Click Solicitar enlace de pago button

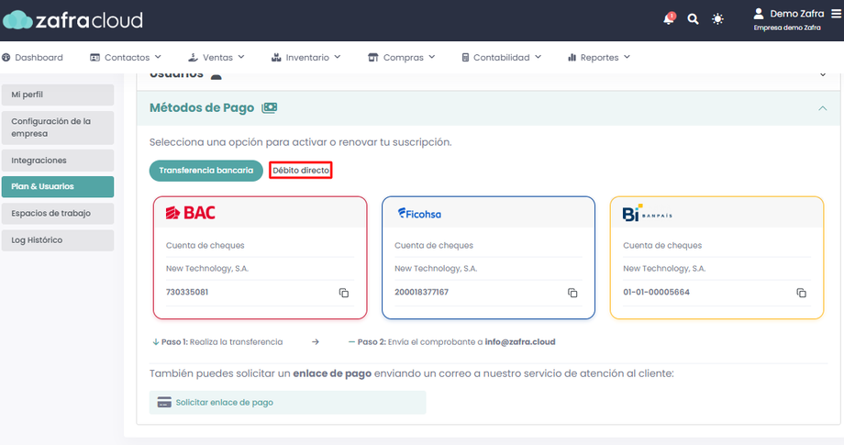click(287, 403)
